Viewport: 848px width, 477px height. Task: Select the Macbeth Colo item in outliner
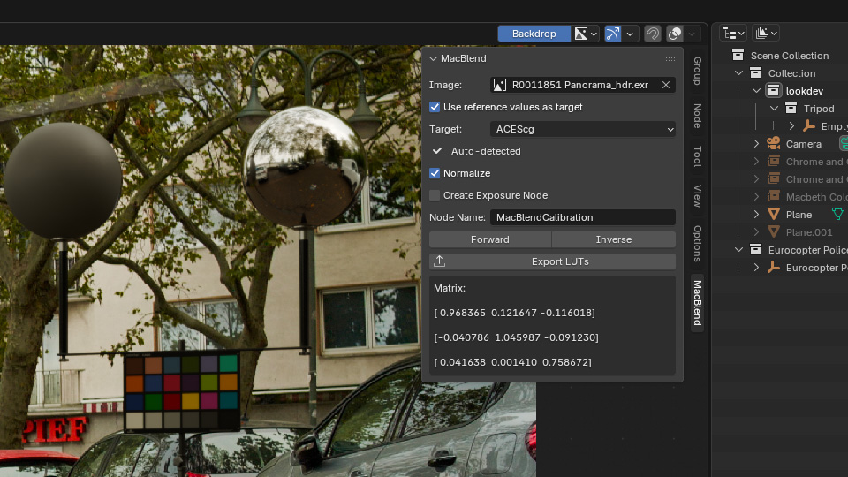(816, 197)
